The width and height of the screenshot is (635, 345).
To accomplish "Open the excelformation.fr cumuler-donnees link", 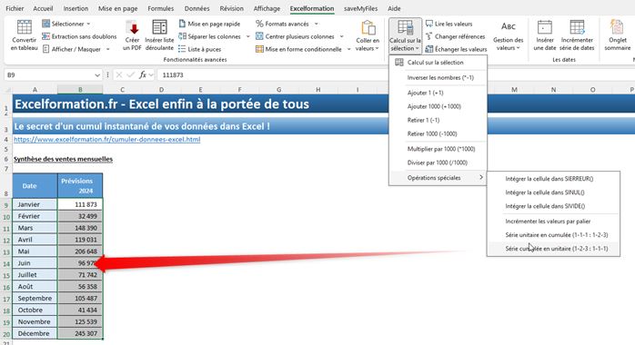I will [107, 140].
